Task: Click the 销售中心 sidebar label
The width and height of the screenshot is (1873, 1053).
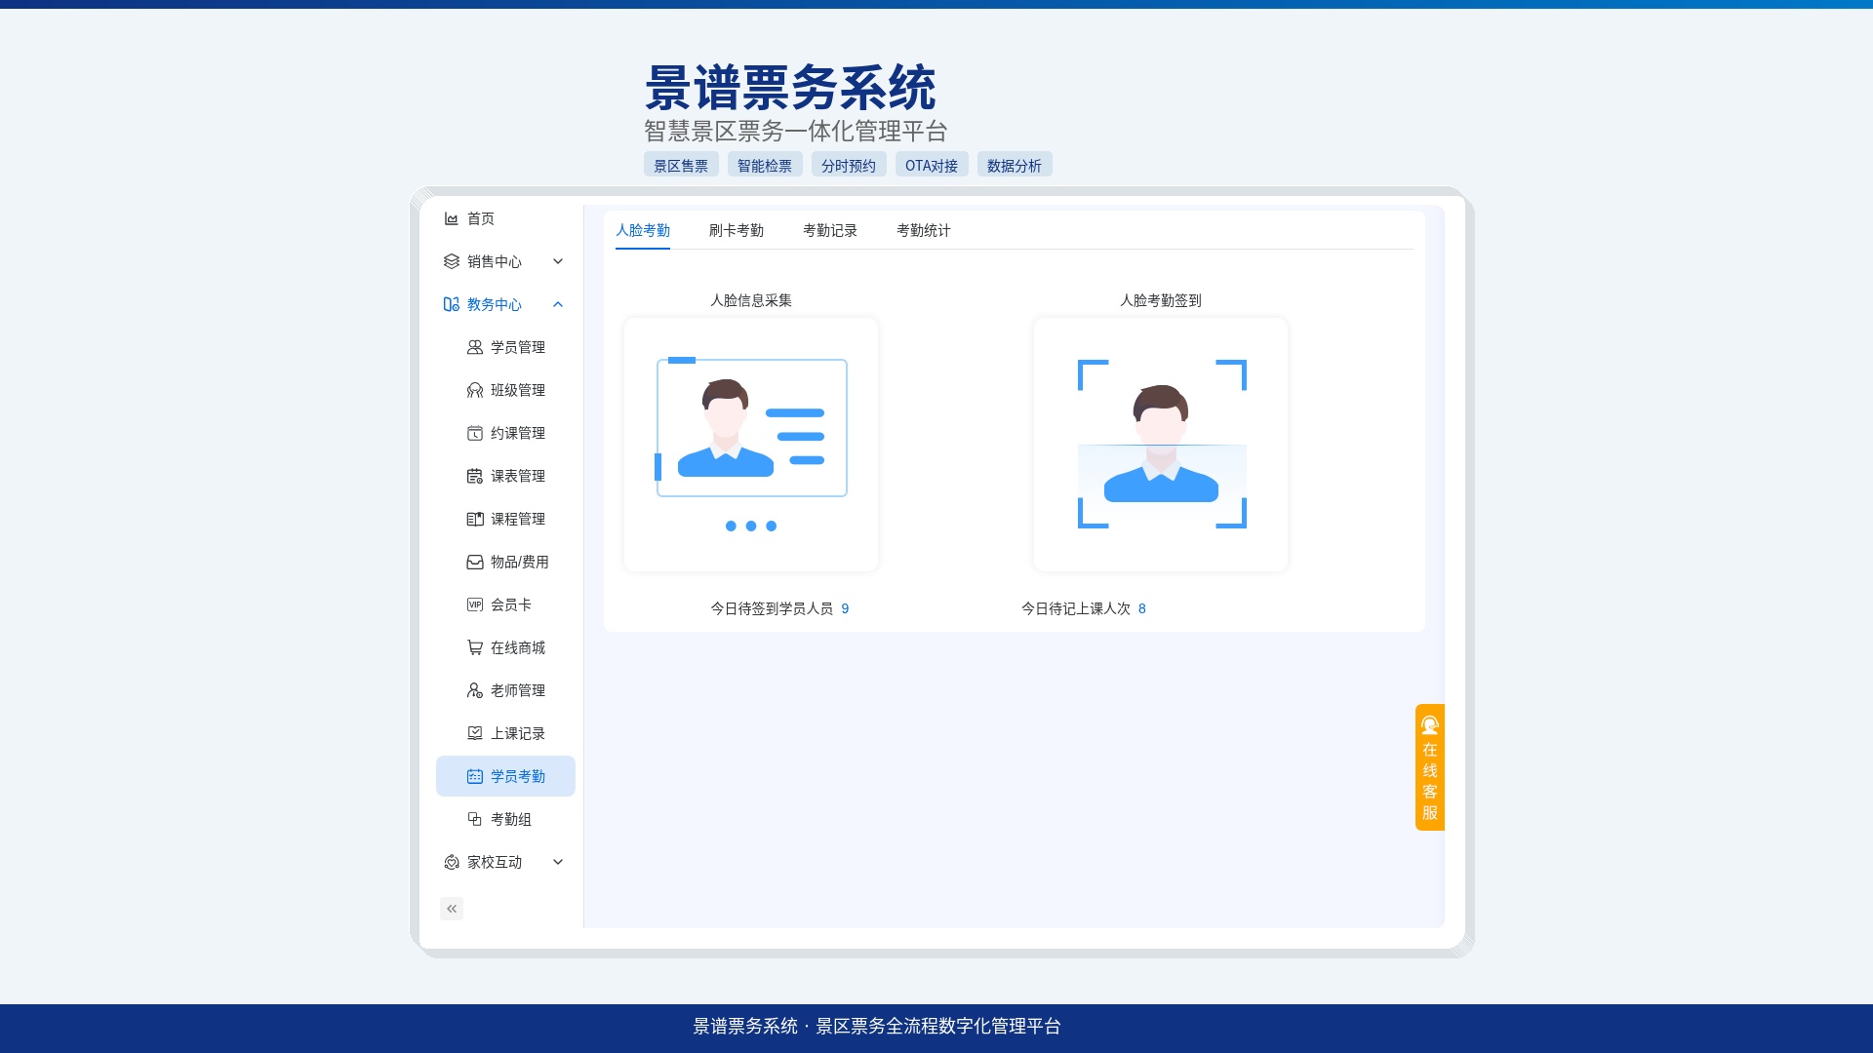Action: tap(495, 261)
